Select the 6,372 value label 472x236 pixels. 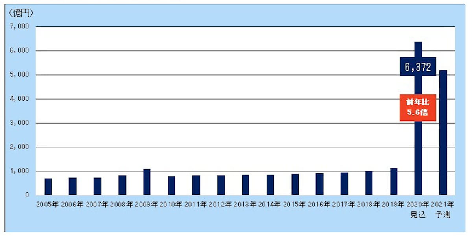pyautogui.click(x=418, y=66)
